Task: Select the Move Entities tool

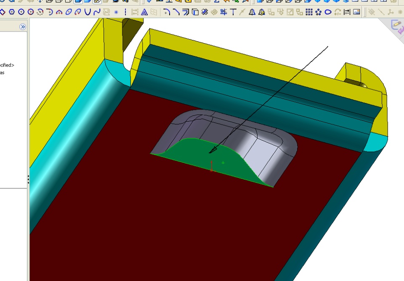Action: 271,12
